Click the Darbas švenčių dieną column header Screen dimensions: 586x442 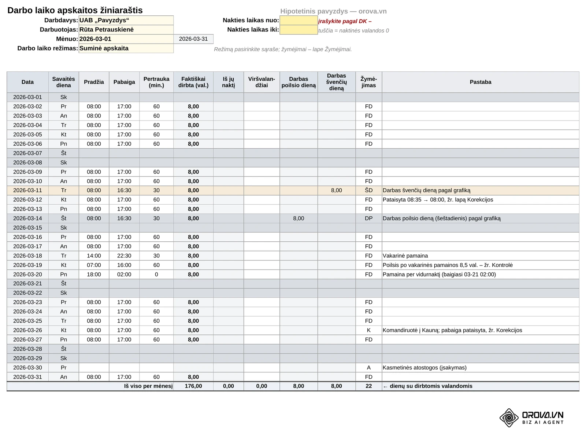[336, 82]
